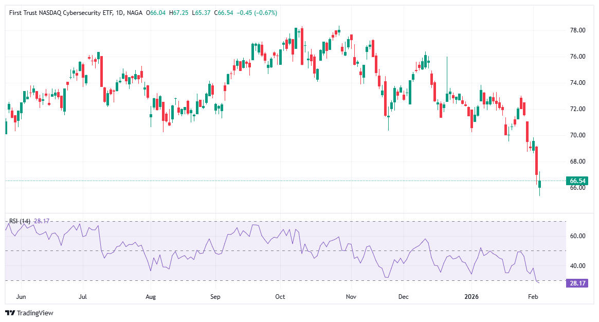Select the low value L65.37 in the legend
This screenshot has height=322, width=599.
pos(201,12)
